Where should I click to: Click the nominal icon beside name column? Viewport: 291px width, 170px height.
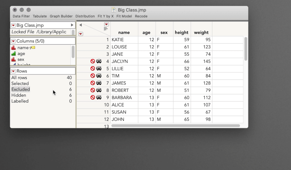(13, 48)
